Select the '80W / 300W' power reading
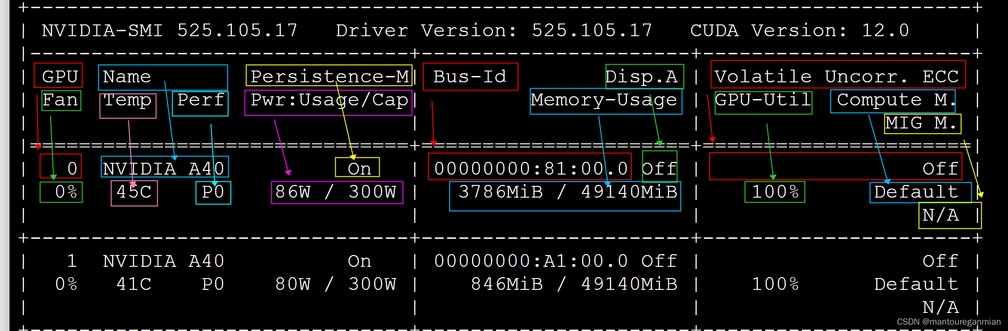 tap(336, 284)
